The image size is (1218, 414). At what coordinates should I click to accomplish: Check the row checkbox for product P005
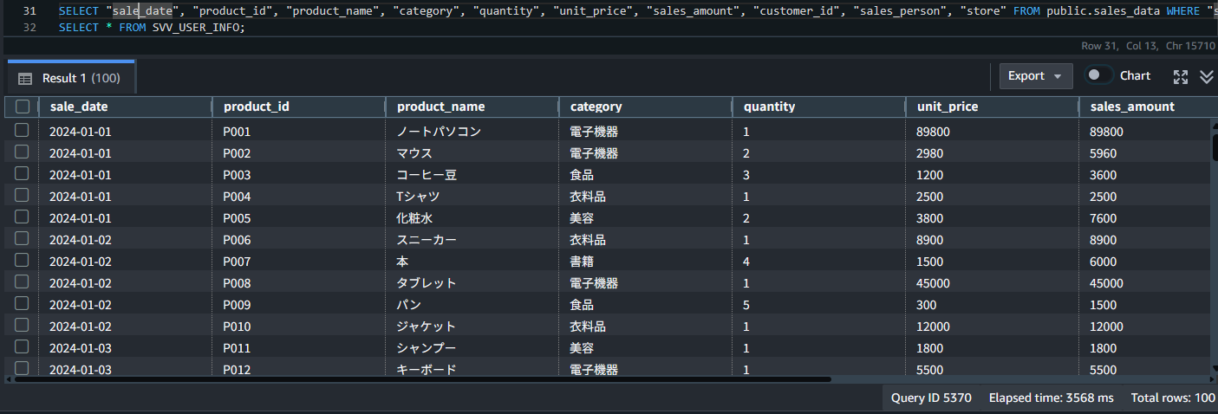pos(22,217)
